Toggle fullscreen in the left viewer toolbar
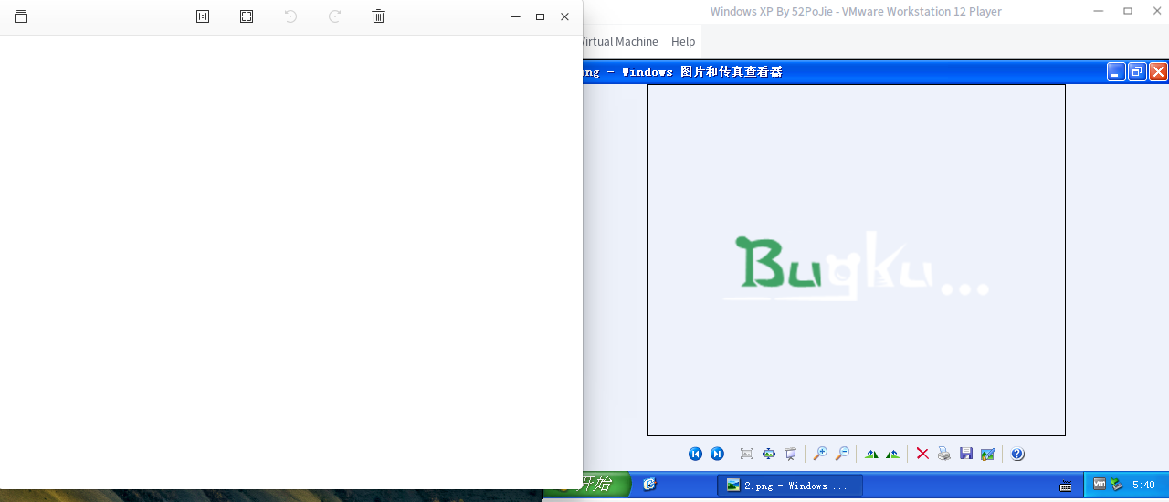 247,16
